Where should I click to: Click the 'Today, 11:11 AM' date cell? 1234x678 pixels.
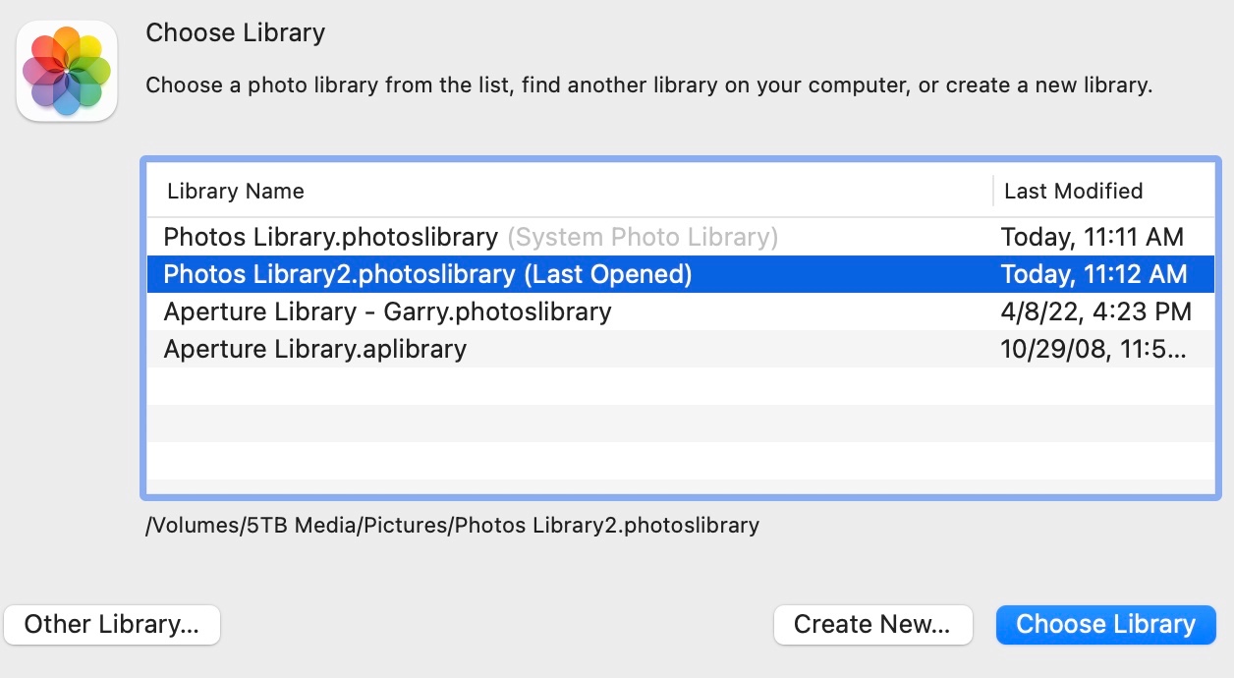click(1092, 237)
